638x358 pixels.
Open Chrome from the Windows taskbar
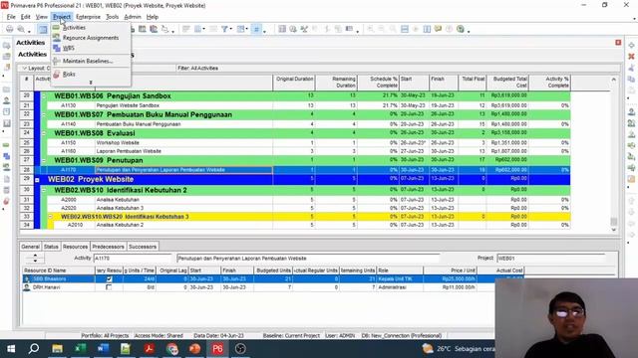pos(171,349)
